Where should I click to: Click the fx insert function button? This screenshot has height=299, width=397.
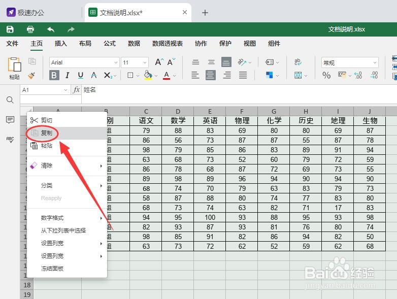[x=76, y=90]
